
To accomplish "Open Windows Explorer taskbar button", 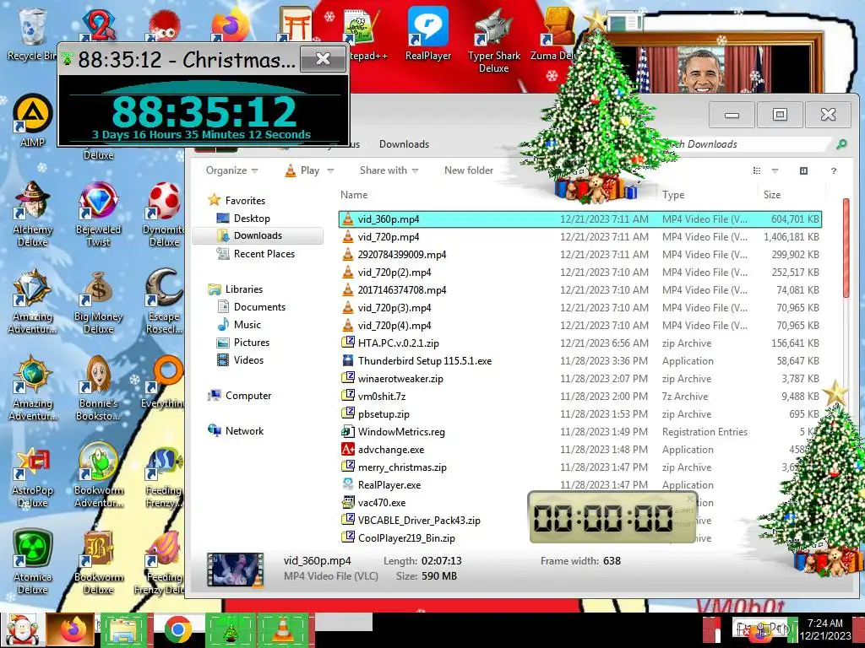I will click(x=123, y=629).
